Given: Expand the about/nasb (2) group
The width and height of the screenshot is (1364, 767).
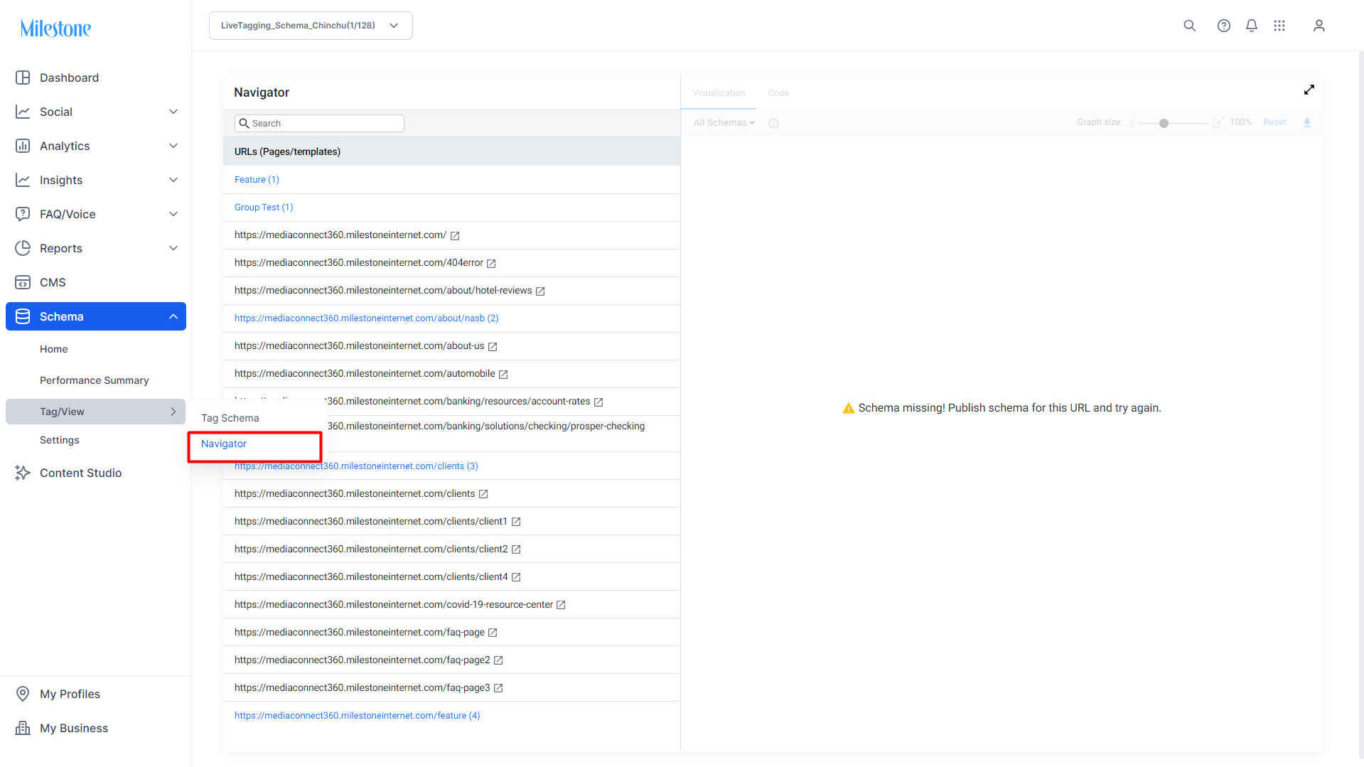Looking at the screenshot, I should pos(367,318).
